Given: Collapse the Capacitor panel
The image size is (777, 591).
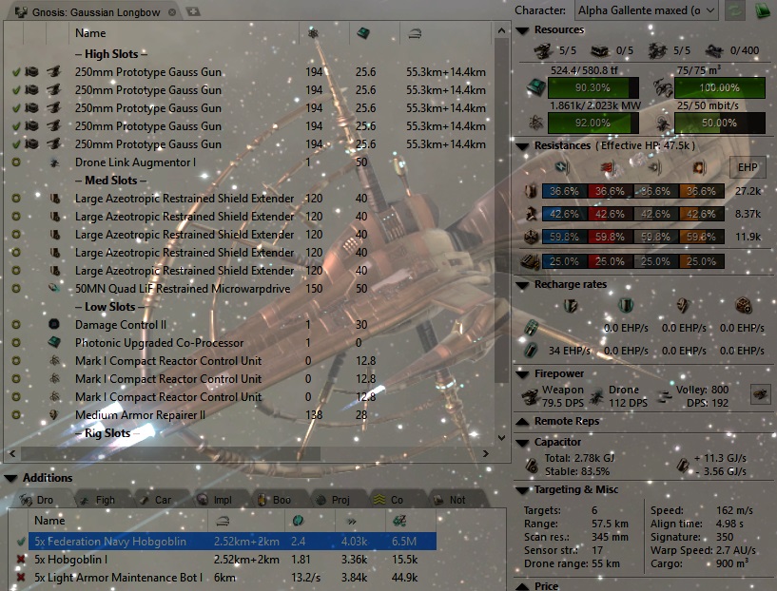Looking at the screenshot, I should click(x=522, y=443).
